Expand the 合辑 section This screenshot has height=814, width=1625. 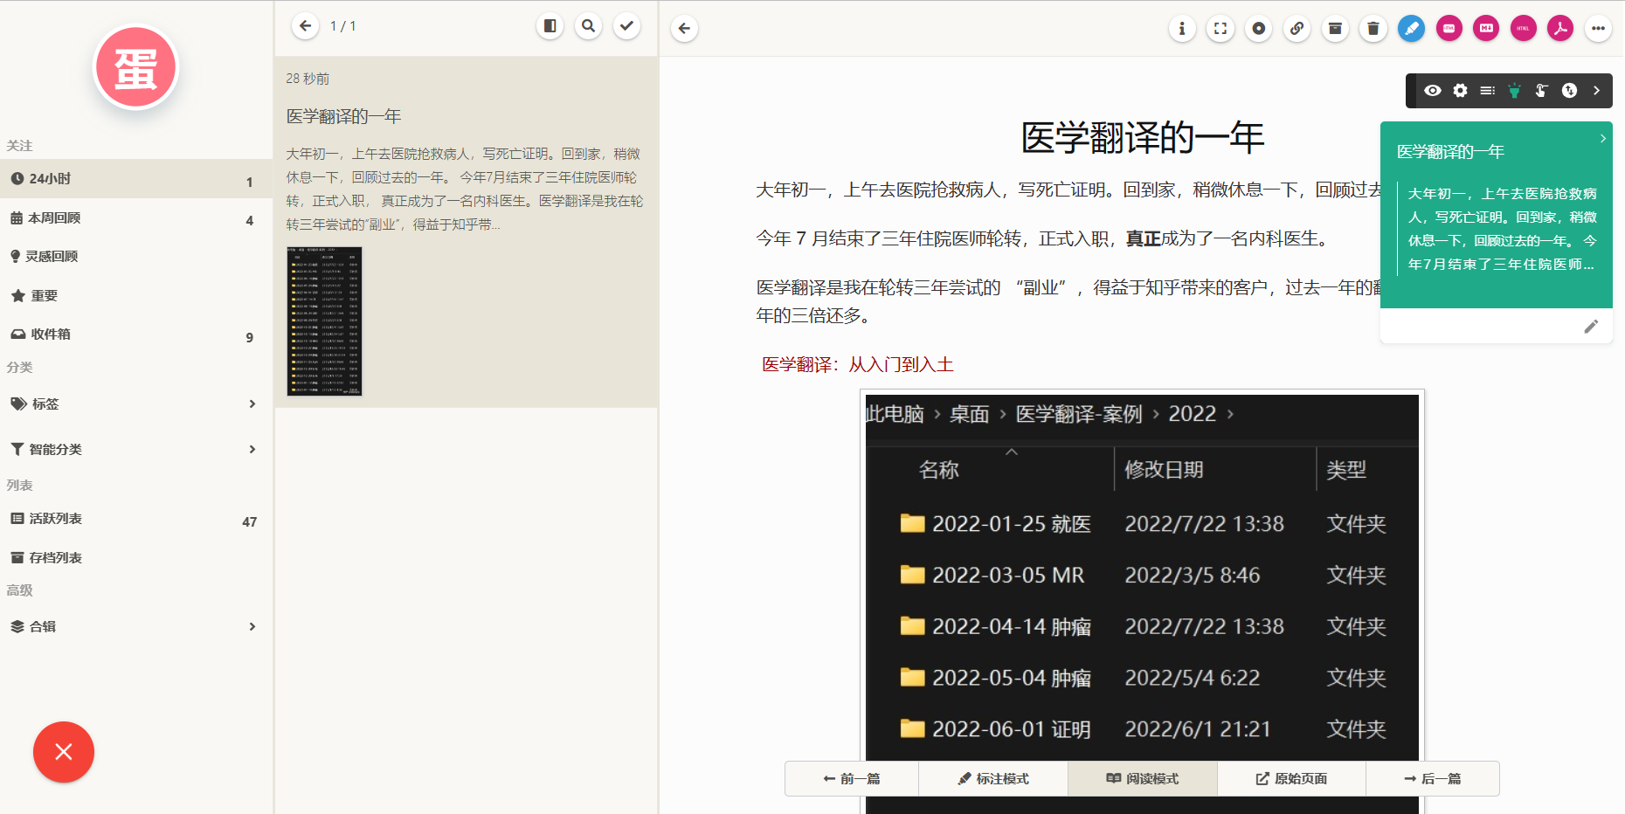pos(252,626)
